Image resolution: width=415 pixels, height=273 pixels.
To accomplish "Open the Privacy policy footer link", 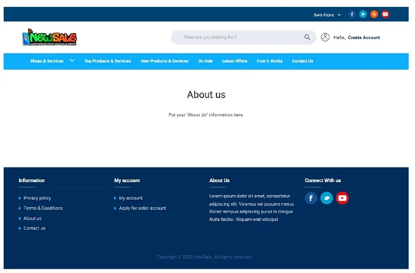I will point(37,198).
